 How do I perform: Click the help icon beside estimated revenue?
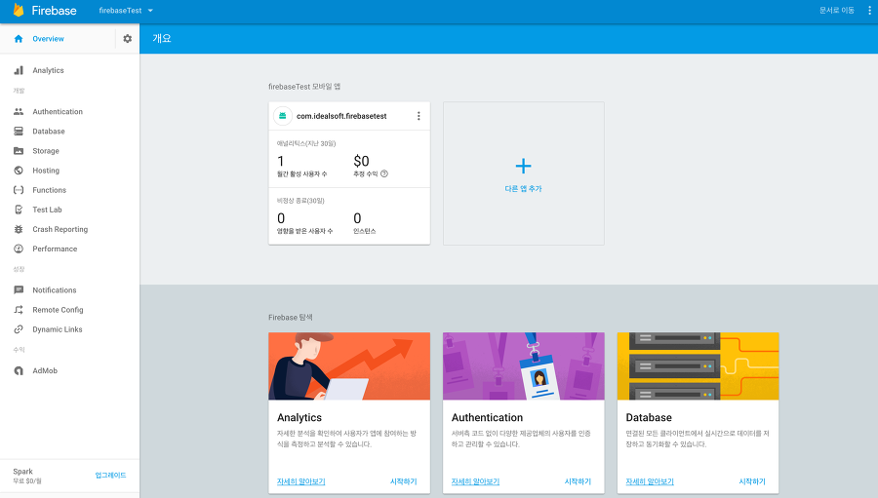coord(384,173)
